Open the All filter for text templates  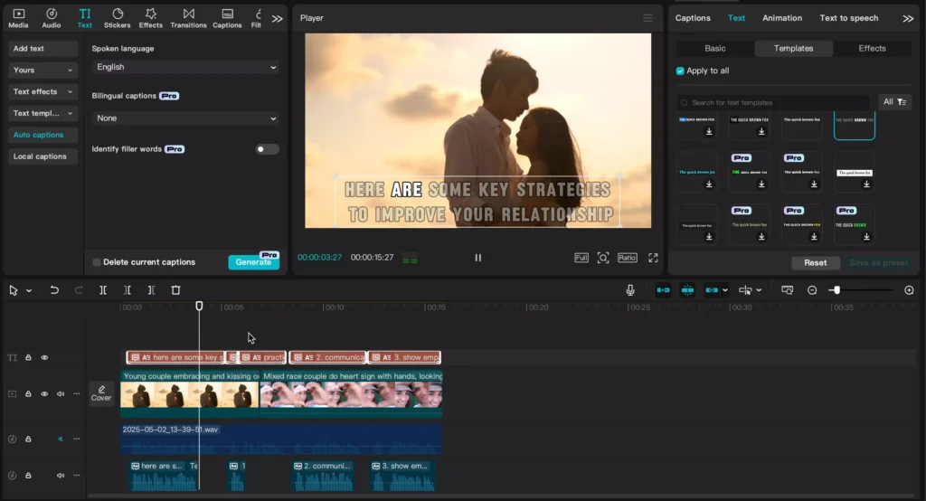click(x=894, y=102)
